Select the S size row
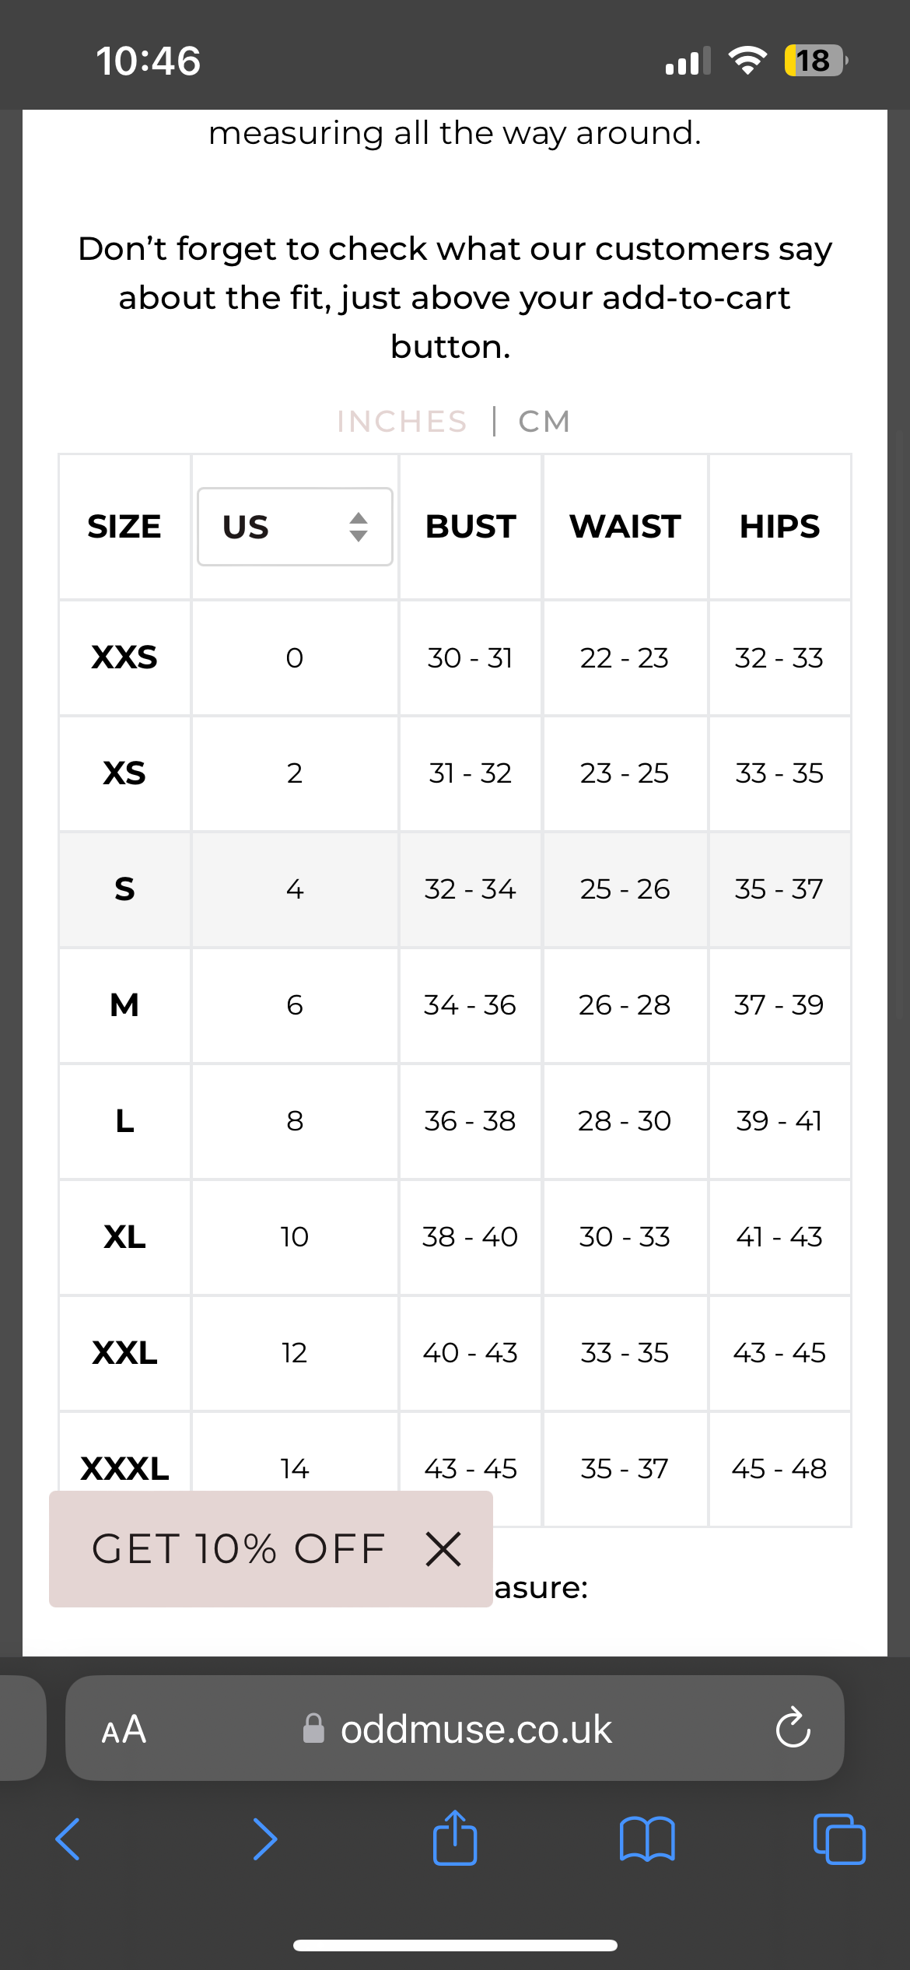 455,889
